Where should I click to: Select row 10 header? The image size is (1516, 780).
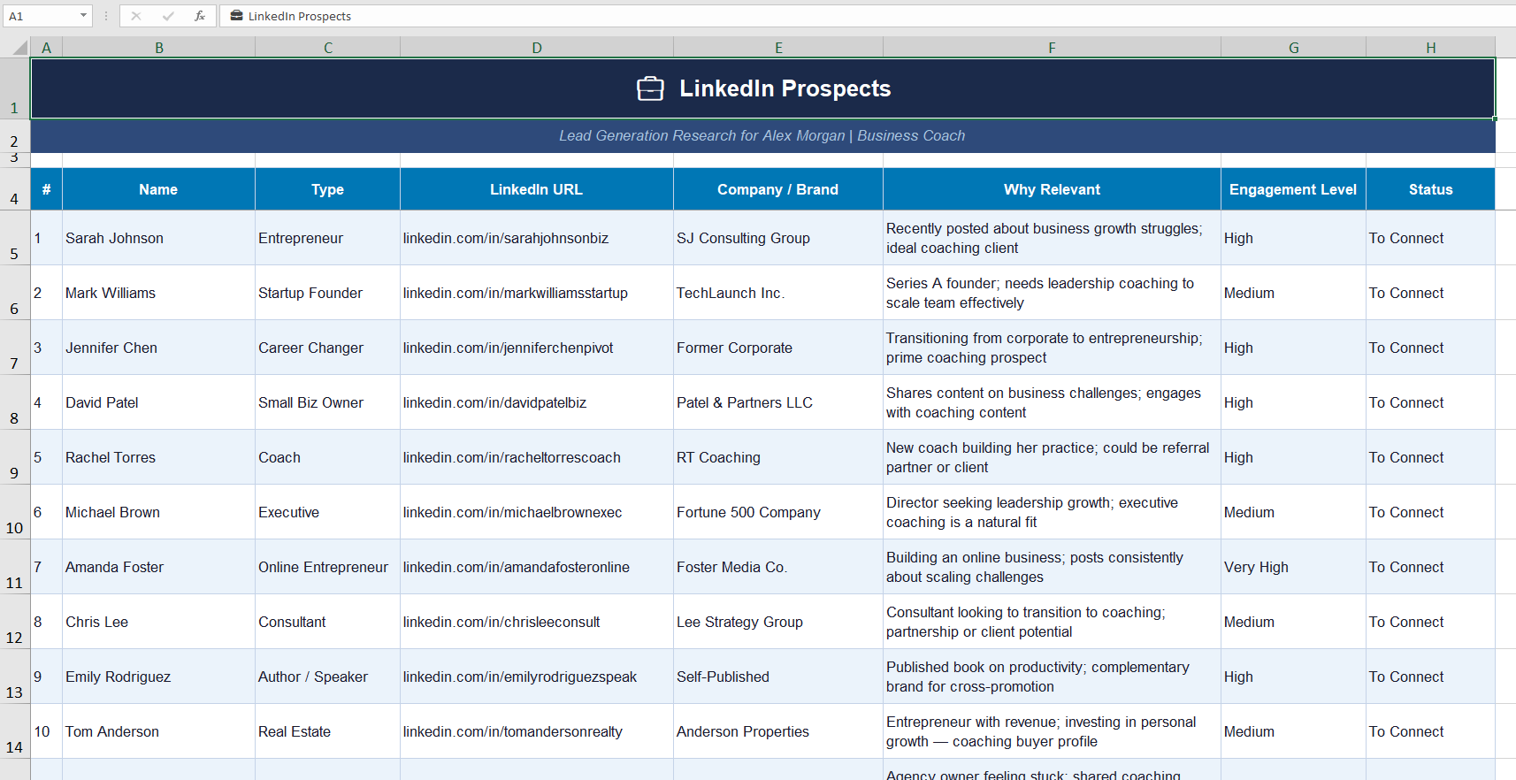14,512
